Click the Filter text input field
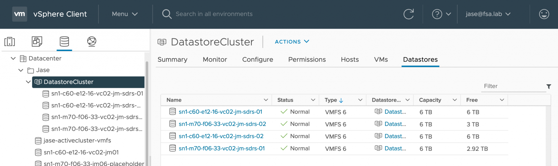Image resolution: width=558 pixels, height=166 pixels. tap(513, 86)
